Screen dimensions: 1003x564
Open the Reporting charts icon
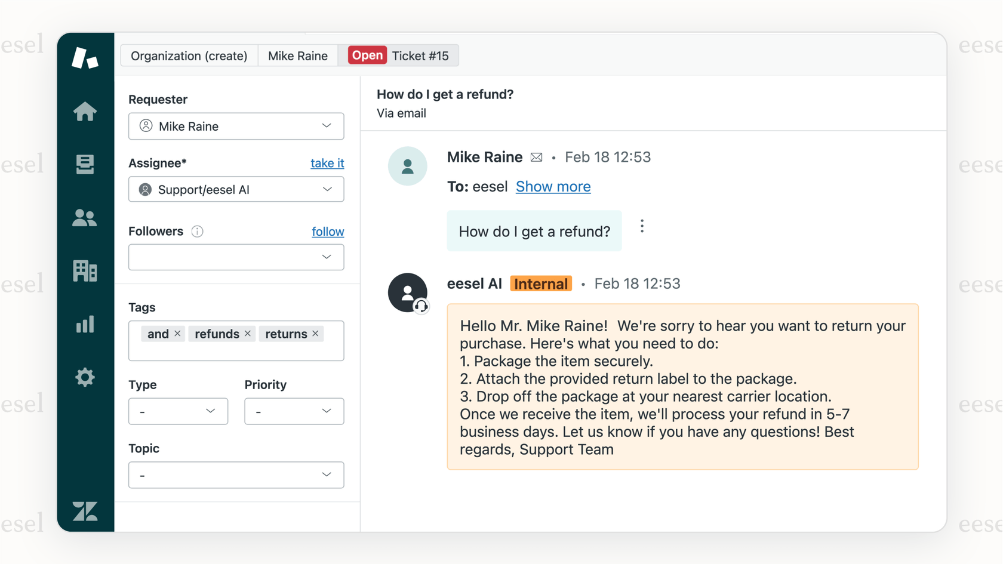pos(85,324)
